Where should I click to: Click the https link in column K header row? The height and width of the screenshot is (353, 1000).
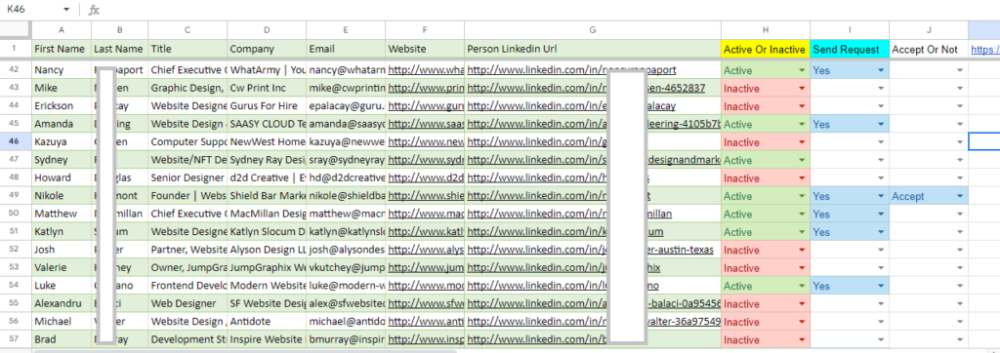tap(984, 49)
